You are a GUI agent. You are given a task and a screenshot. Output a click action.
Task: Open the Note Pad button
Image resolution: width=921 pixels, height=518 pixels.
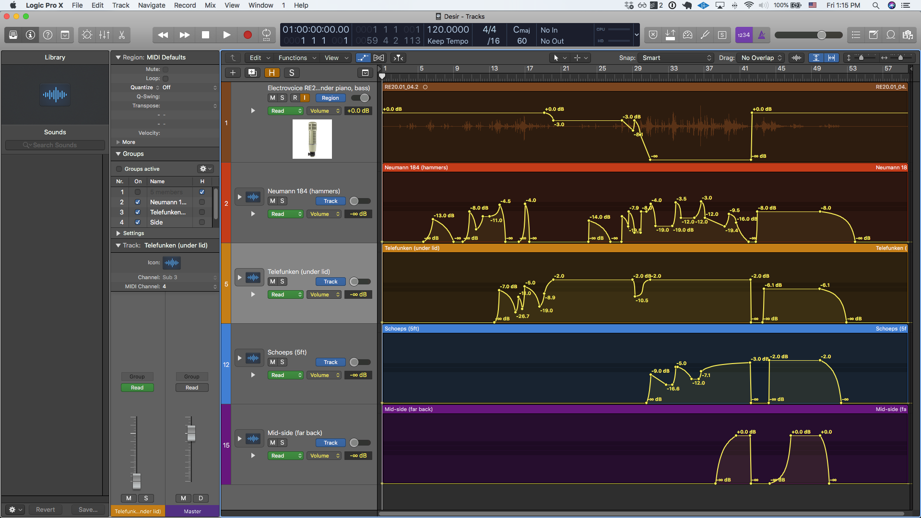(x=873, y=35)
